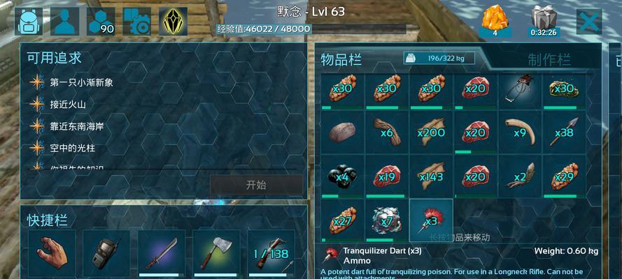Click the experience progress bar
Screen dimensions: 622x279
pos(311,29)
